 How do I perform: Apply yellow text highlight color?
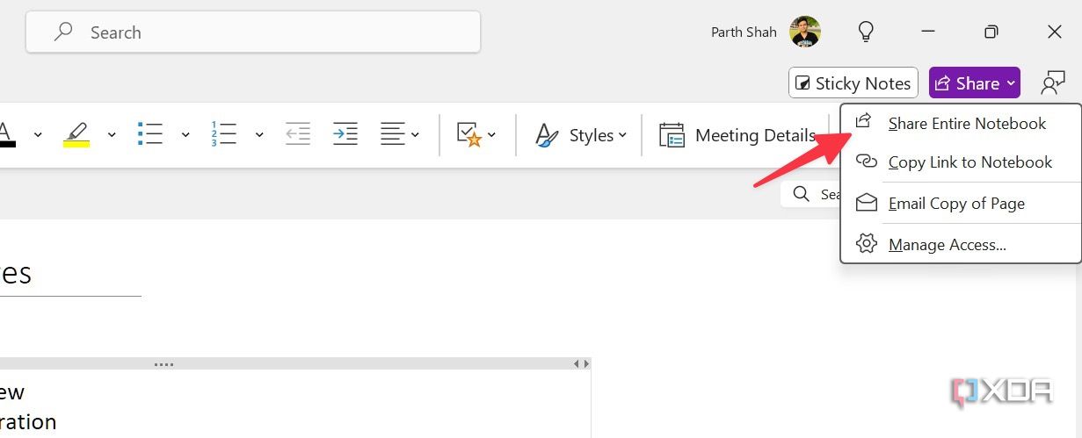coord(76,134)
